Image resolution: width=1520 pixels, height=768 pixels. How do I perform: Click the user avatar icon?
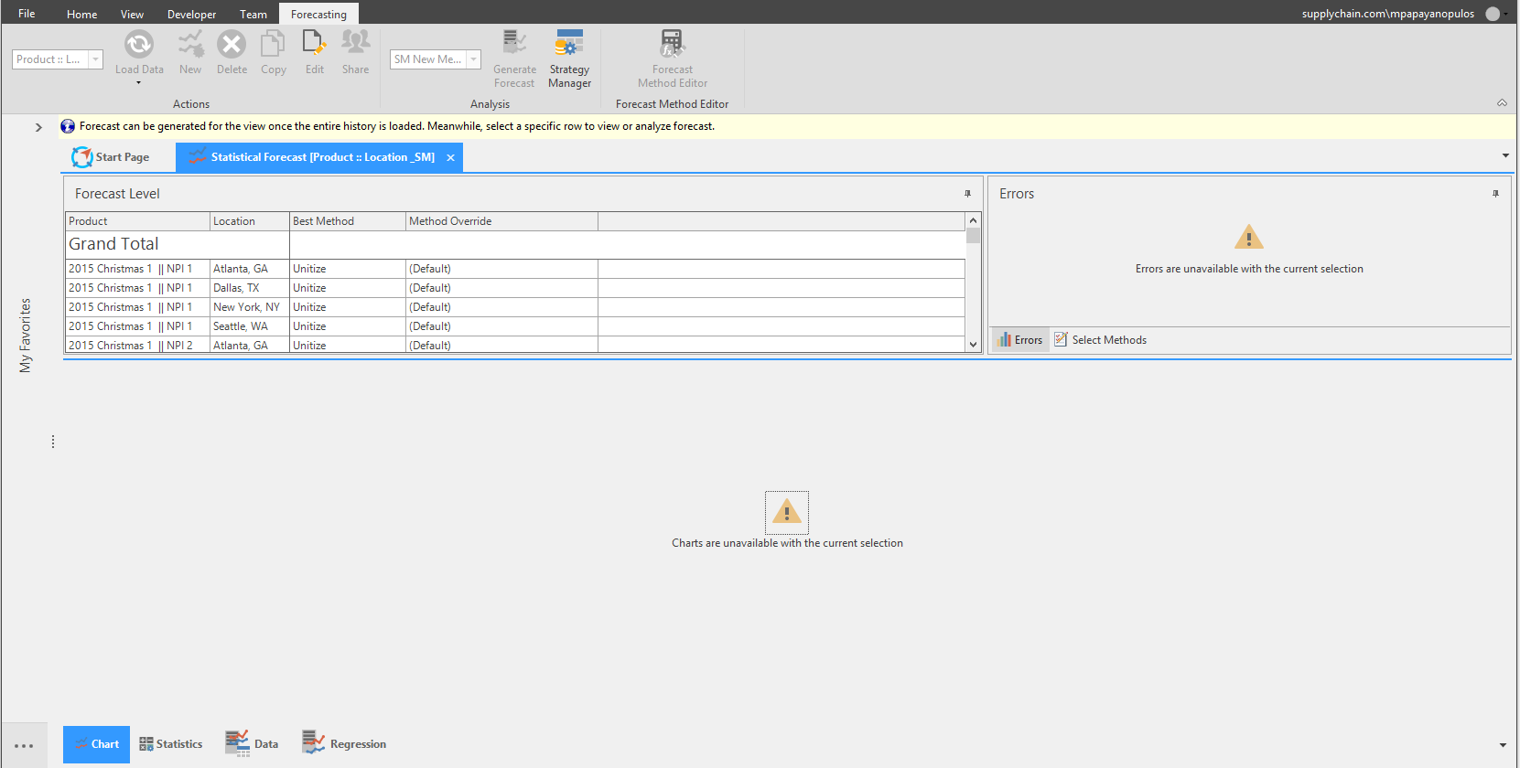1493,14
